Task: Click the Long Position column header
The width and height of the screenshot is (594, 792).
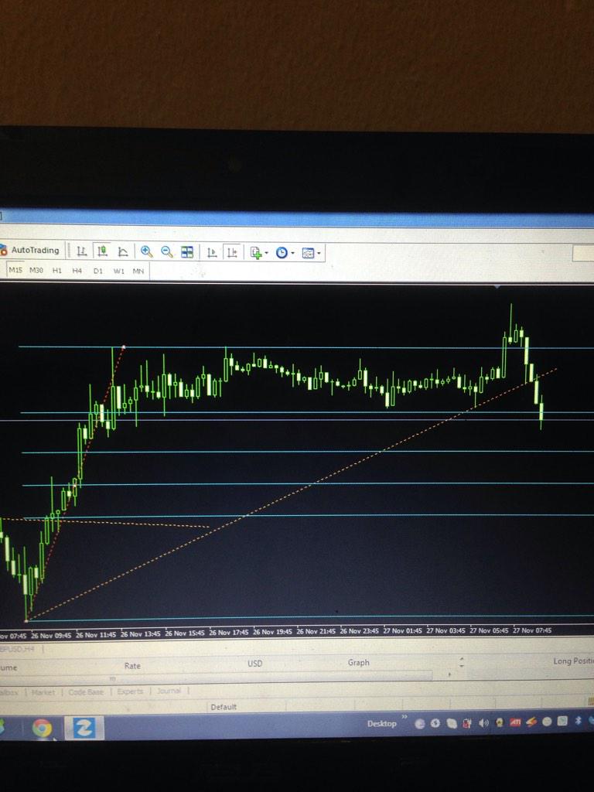Action: pos(574,661)
